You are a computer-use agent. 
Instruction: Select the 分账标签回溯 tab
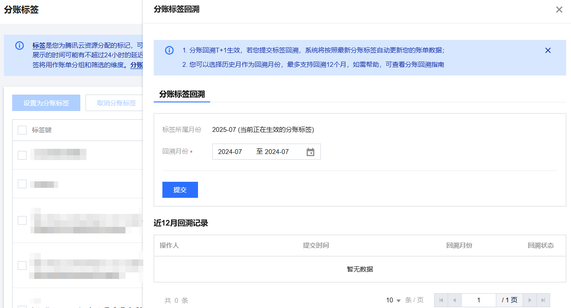182,94
